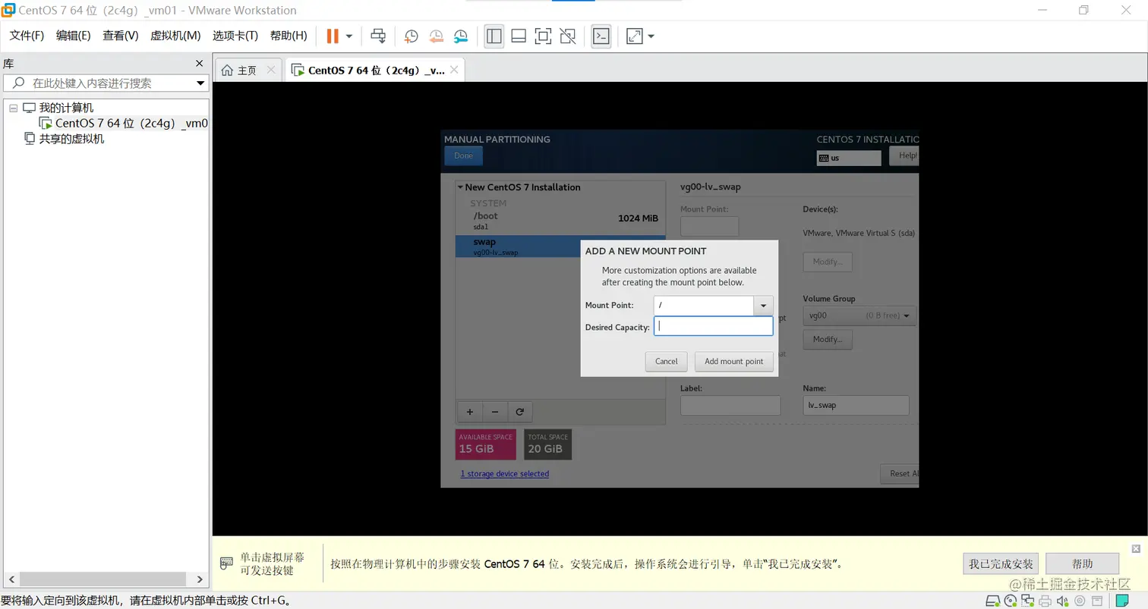The height and width of the screenshot is (609, 1148).
Task: Click the stretch guest display icon
Action: tap(634, 36)
